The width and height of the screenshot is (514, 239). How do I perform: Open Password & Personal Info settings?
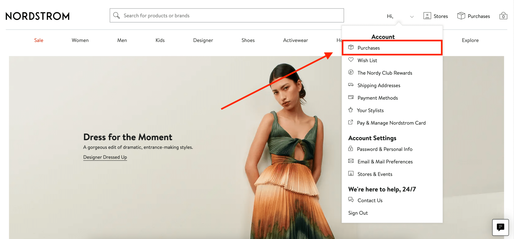384,149
